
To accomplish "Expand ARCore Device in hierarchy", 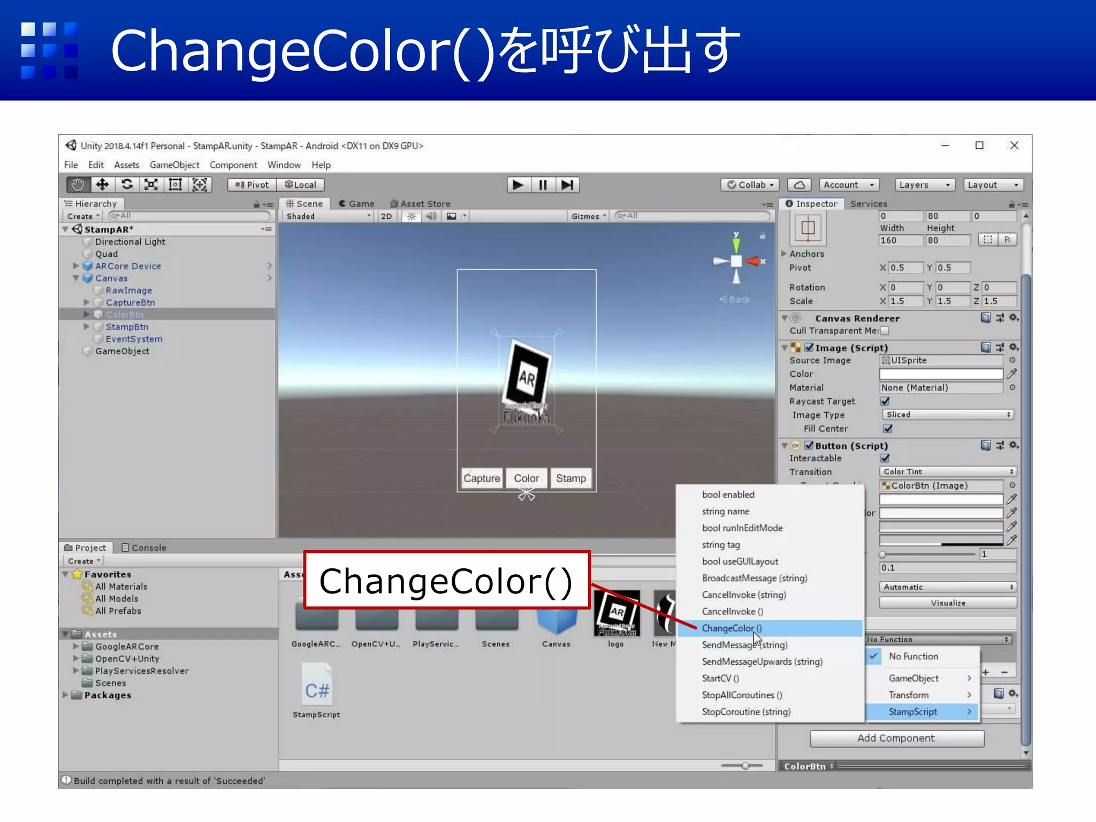I will click(76, 266).
